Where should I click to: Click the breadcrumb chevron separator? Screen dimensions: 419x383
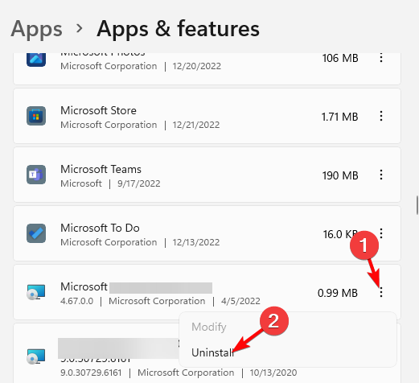(80, 28)
